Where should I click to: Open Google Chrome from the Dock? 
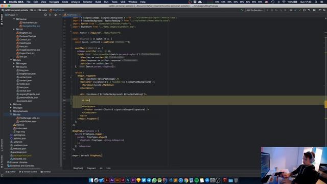[186, 180]
